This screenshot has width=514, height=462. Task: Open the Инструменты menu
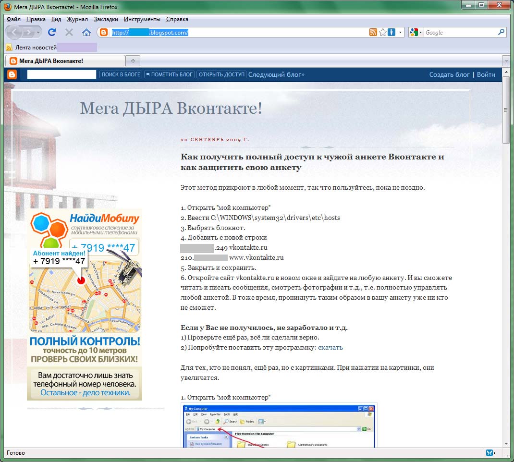pos(142,19)
